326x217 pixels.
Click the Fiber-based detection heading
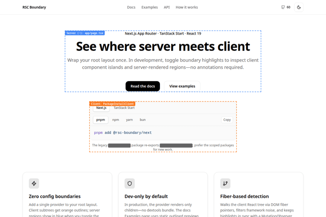(244, 197)
